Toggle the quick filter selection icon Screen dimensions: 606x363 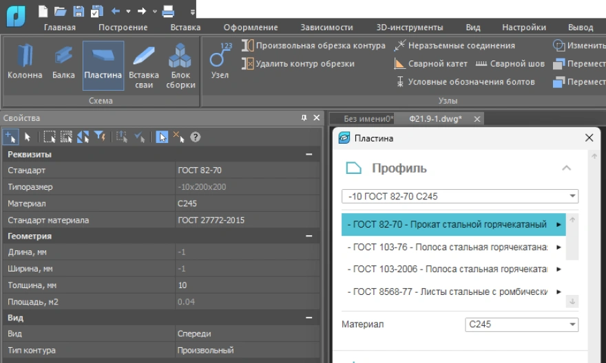coord(101,137)
